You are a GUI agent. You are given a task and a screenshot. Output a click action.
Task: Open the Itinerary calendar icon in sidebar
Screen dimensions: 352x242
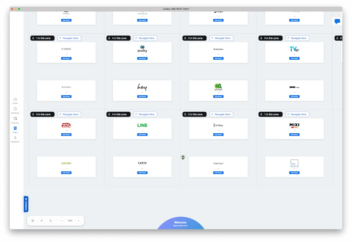[15, 119]
